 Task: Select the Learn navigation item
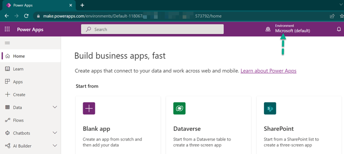(30, 69)
